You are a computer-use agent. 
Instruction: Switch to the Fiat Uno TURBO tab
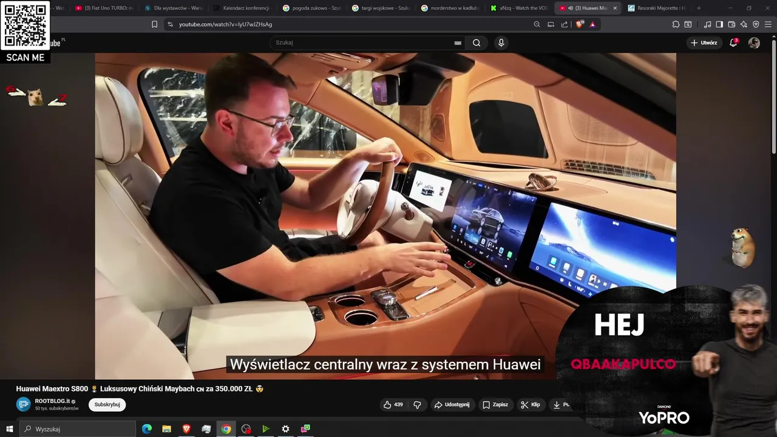pyautogui.click(x=104, y=8)
